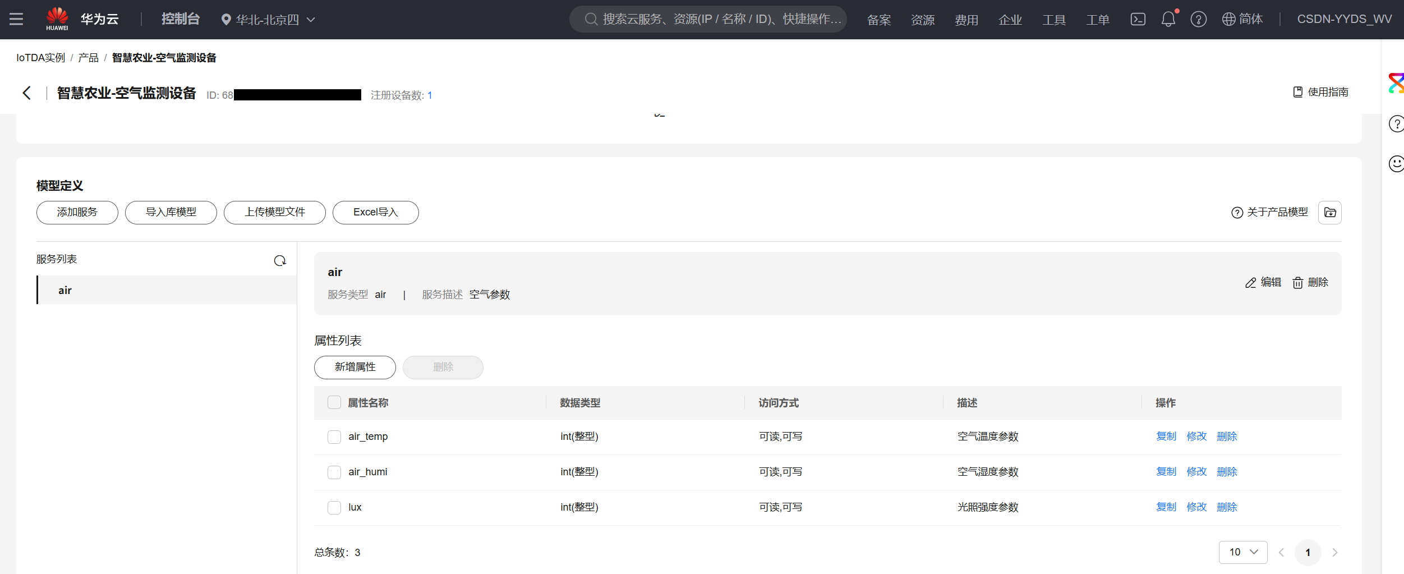Screen dimensions: 1404x574
Task: Open the 费用 menu
Action: click(966, 20)
